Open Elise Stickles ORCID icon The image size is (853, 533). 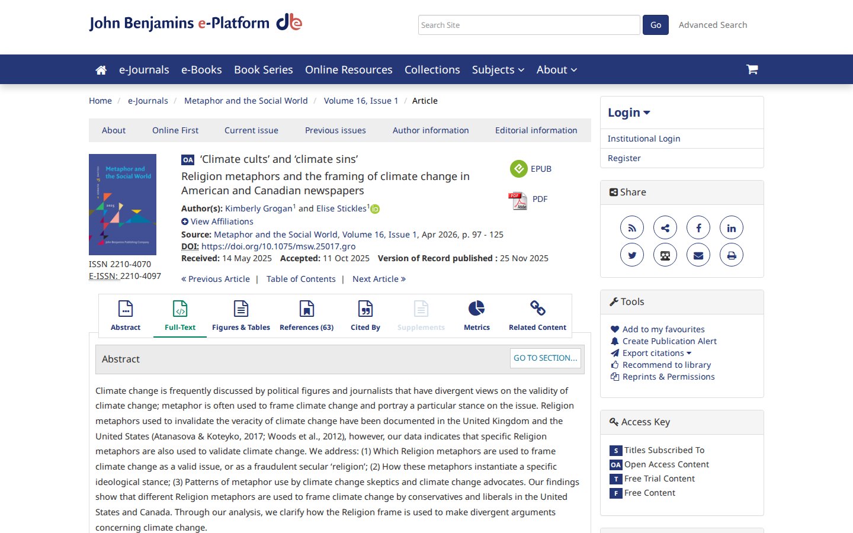click(x=375, y=209)
